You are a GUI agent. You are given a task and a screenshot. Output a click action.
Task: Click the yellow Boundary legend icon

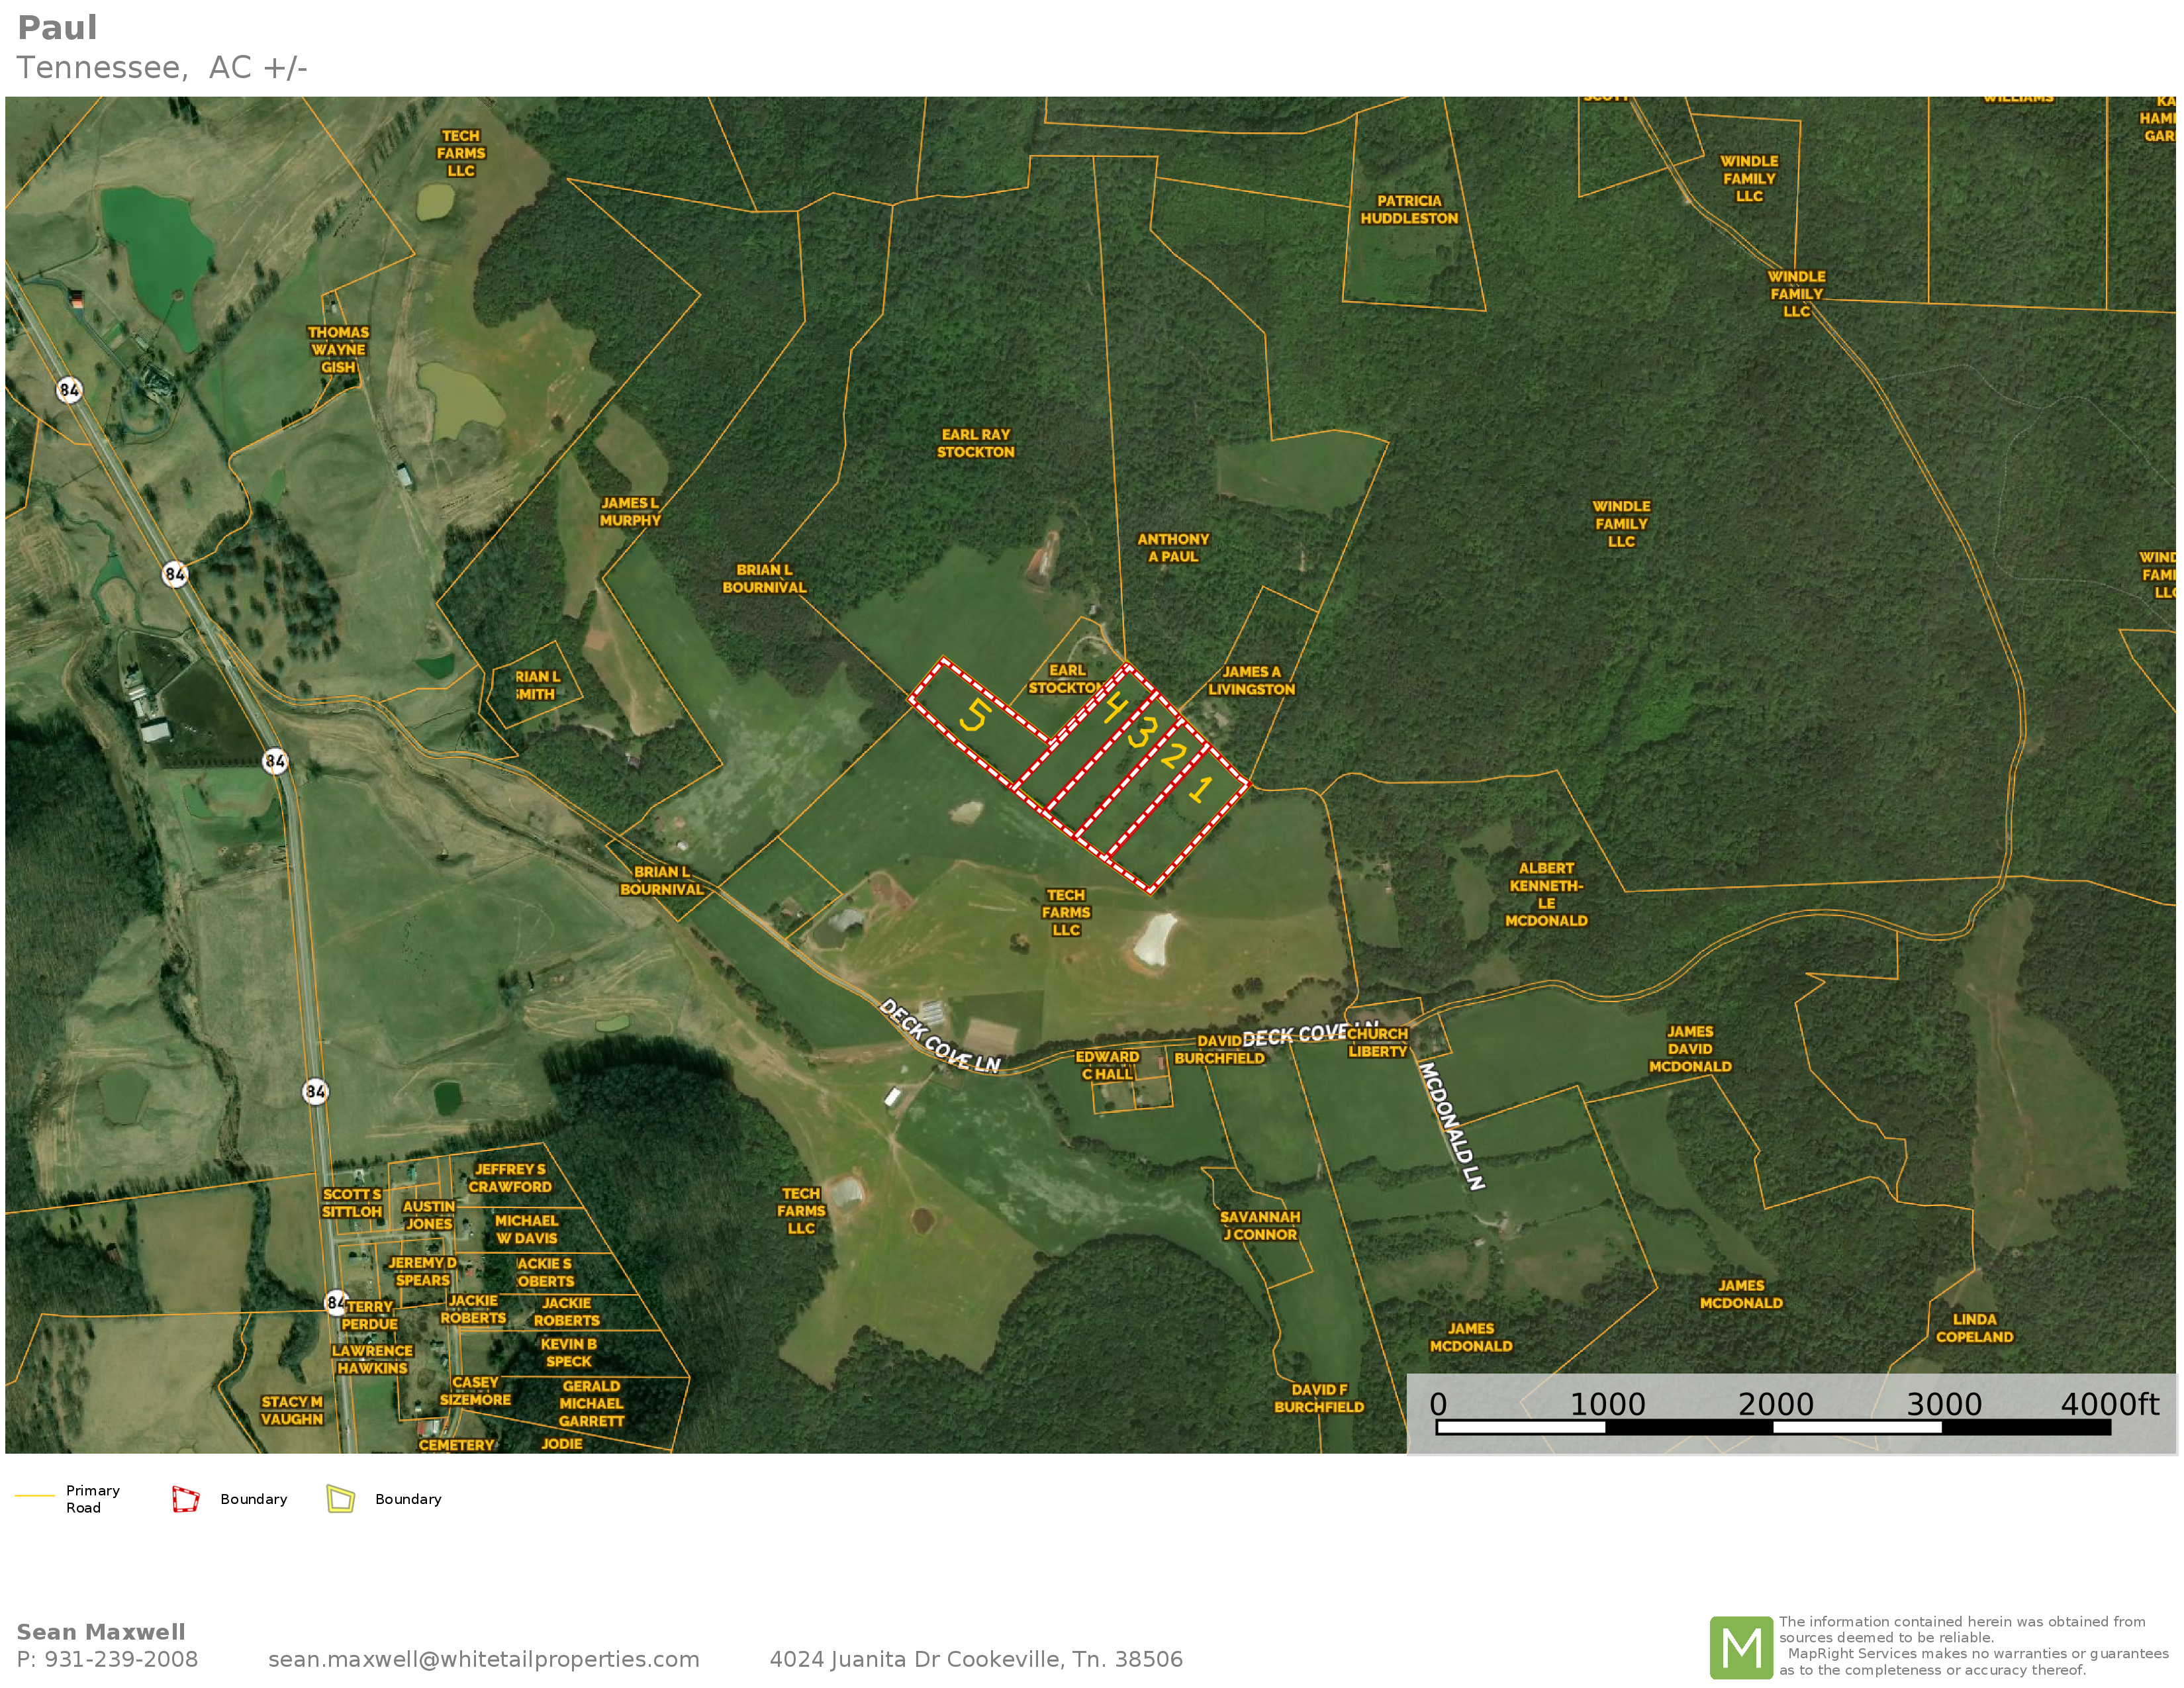pyautogui.click(x=340, y=1499)
